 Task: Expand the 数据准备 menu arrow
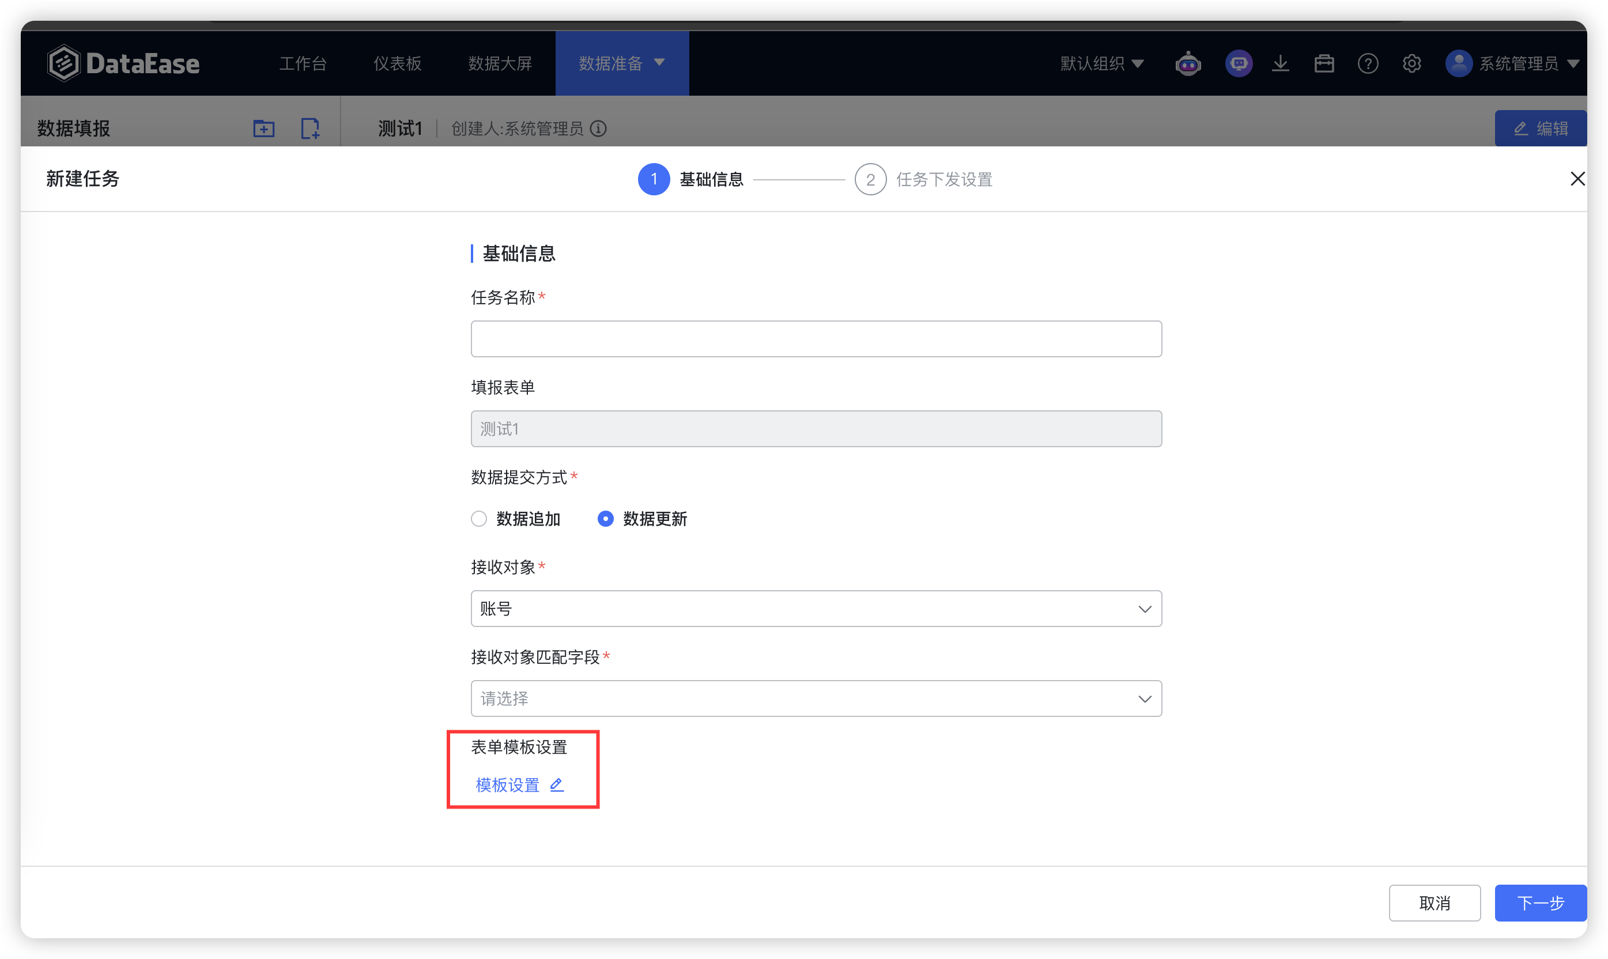tap(659, 63)
